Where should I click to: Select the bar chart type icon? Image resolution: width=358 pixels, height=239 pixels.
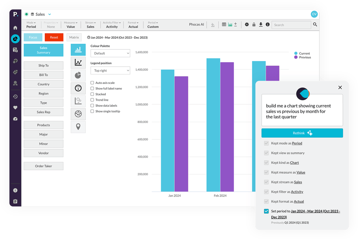pos(78,49)
